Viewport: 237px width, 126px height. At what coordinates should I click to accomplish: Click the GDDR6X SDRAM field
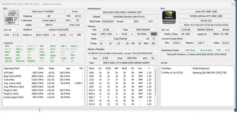point(205,30)
